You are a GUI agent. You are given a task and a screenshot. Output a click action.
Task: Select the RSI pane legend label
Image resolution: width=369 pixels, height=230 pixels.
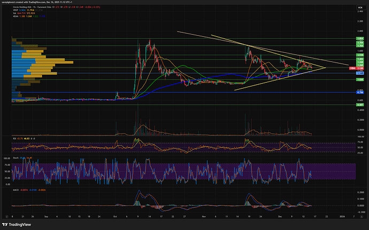14,138
